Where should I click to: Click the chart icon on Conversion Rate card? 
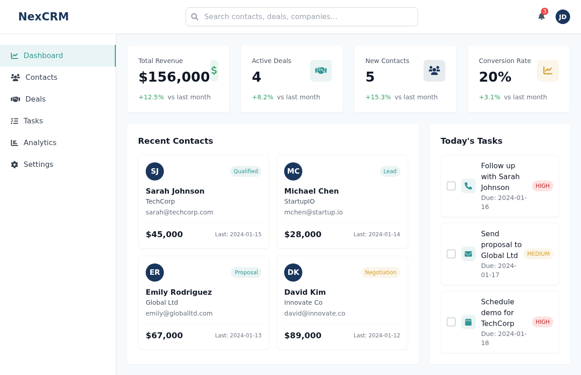pyautogui.click(x=548, y=70)
